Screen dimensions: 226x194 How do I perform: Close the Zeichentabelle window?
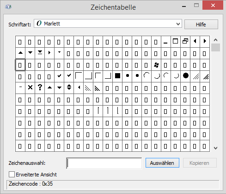point(213,6)
